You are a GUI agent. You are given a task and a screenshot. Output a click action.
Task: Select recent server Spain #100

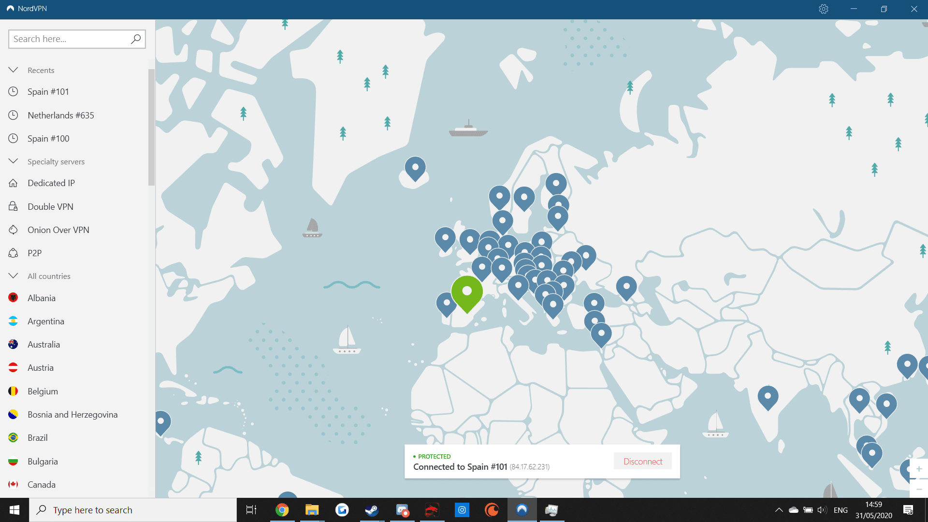click(x=48, y=139)
